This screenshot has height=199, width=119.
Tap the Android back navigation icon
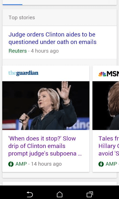click(30, 194)
